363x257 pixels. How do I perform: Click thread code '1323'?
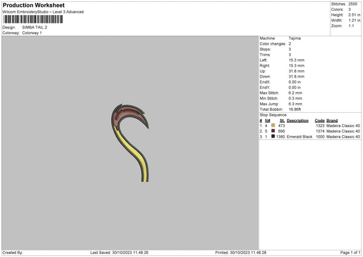[x=320, y=125]
